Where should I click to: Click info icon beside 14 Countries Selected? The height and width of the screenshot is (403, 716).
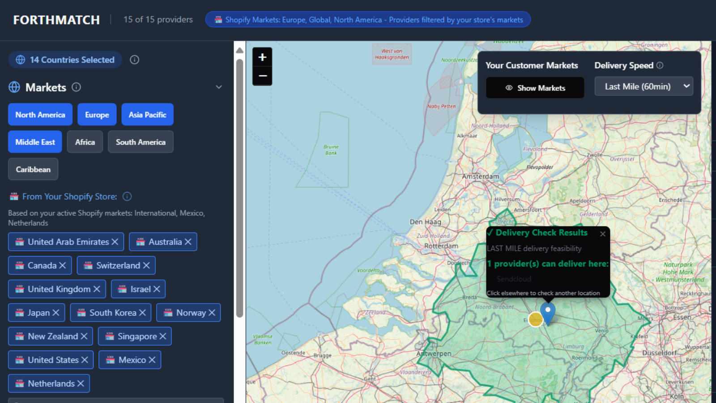coord(134,60)
